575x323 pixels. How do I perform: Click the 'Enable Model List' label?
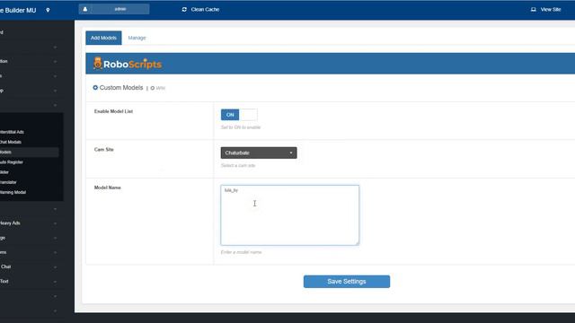pyautogui.click(x=113, y=111)
